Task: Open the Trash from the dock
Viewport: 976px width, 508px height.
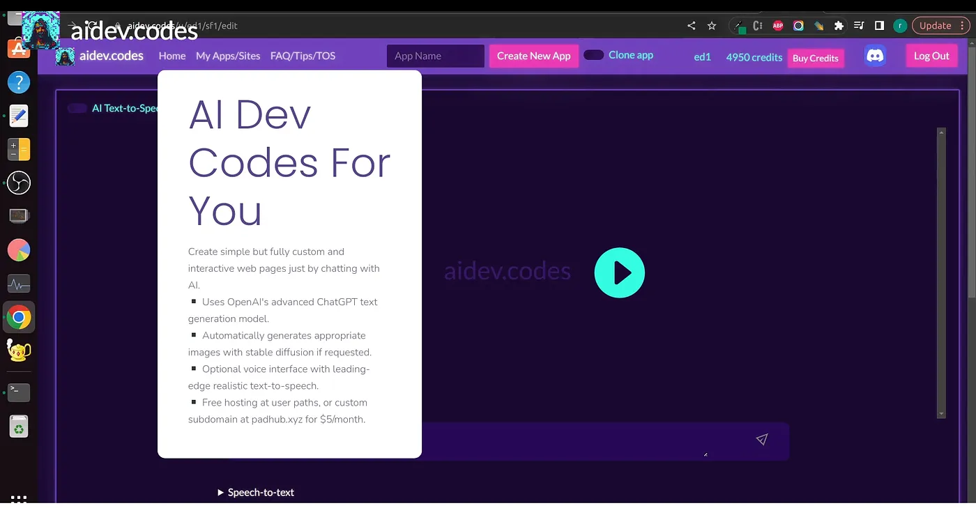Action: [19, 426]
